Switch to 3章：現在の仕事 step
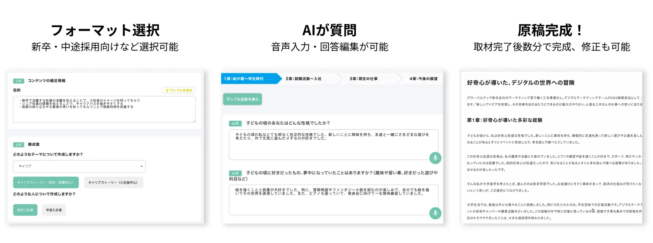 point(364,79)
